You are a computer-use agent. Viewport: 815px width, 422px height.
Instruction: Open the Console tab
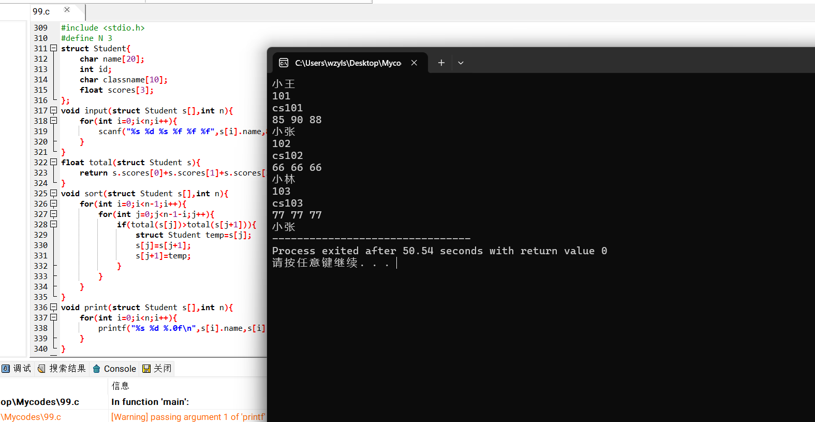[x=114, y=369]
